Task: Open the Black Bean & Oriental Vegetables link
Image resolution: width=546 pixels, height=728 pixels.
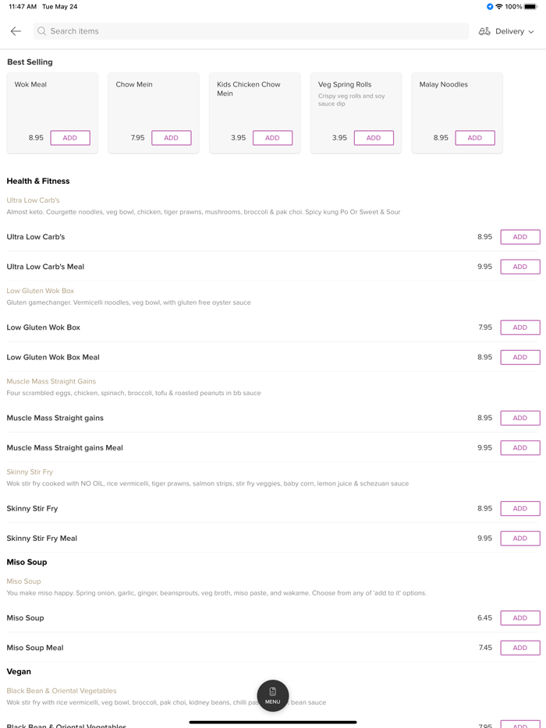Action: coord(62,691)
